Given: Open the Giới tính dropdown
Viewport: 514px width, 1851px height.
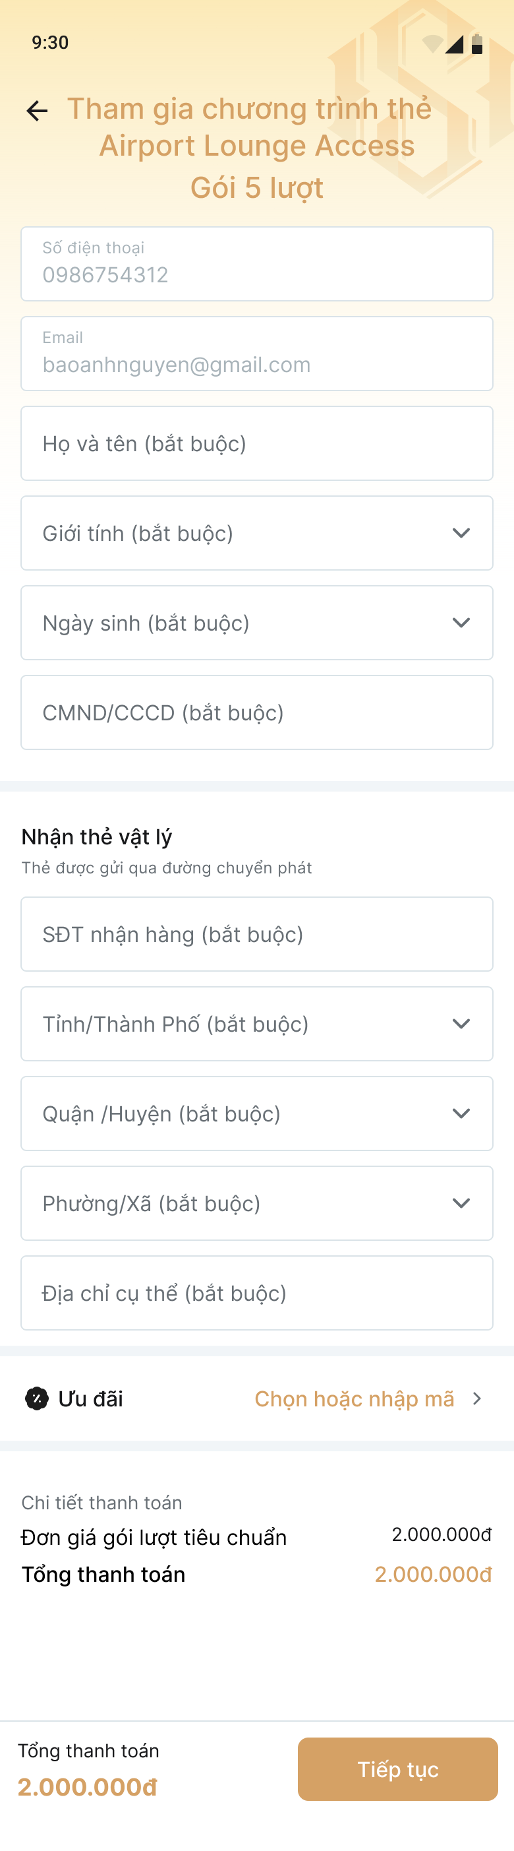Looking at the screenshot, I should coord(257,533).
